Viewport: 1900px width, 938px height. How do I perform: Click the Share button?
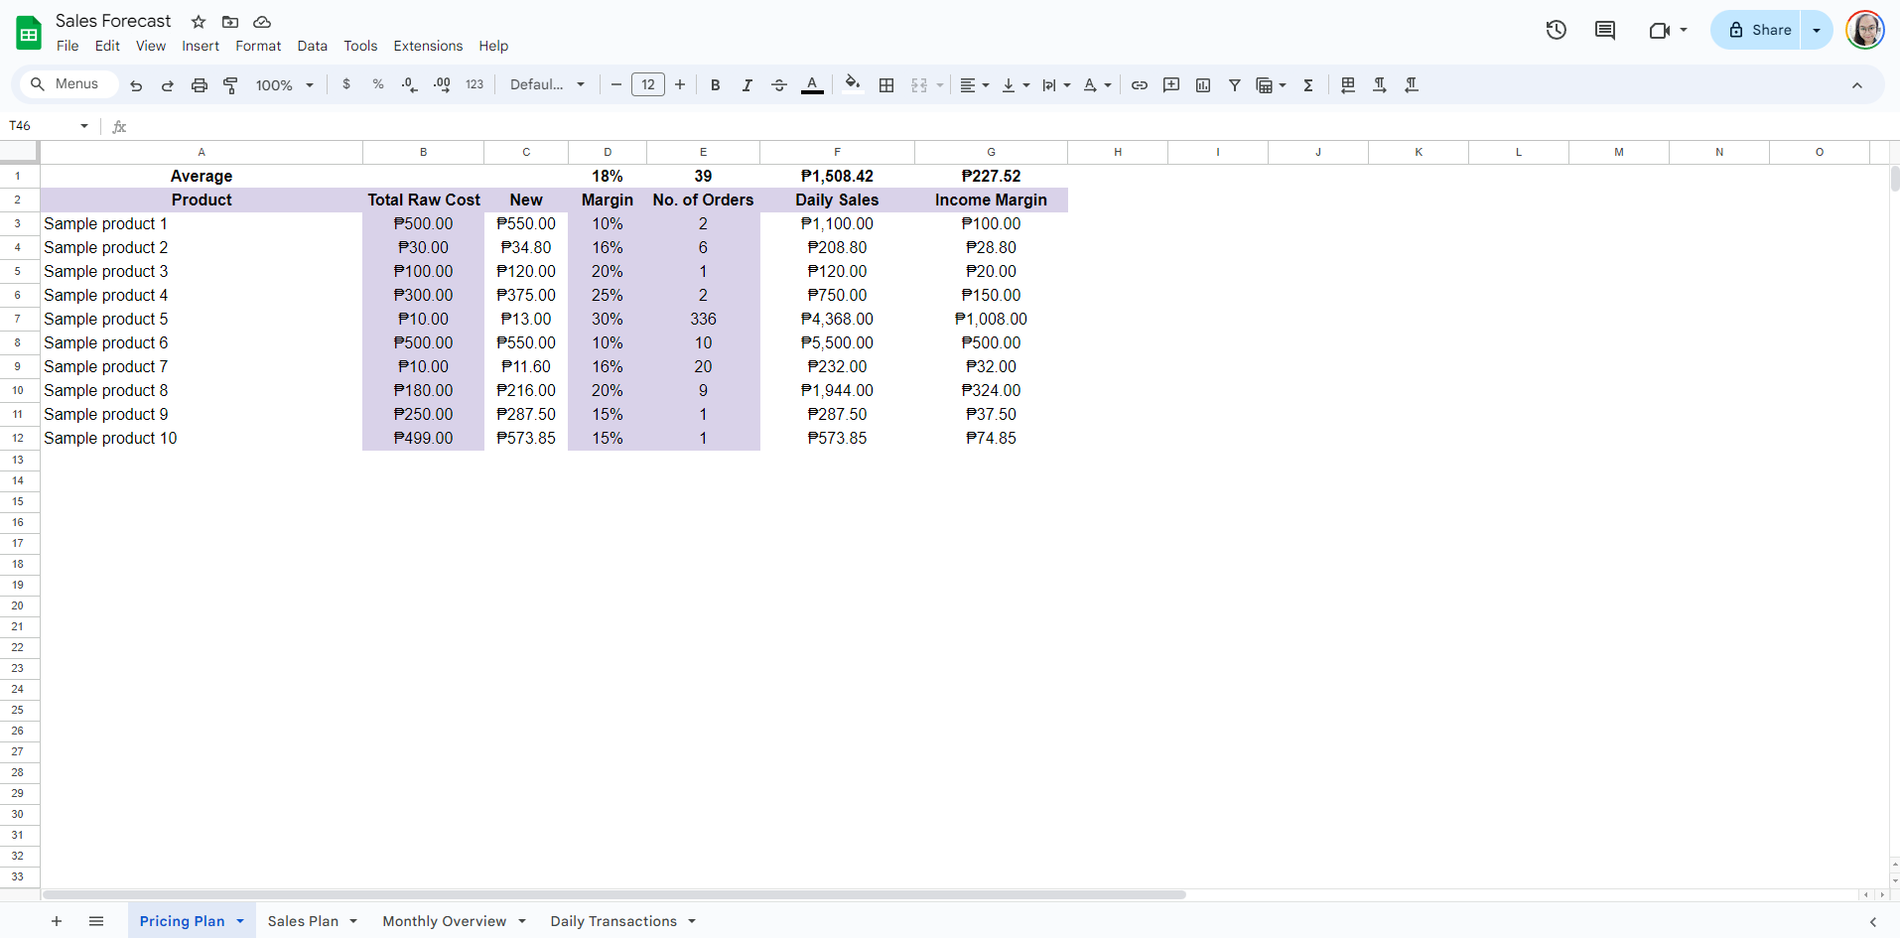[x=1756, y=30]
